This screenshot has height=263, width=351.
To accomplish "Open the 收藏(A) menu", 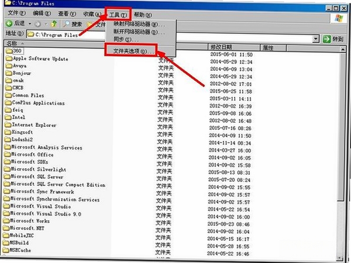I will [92, 14].
